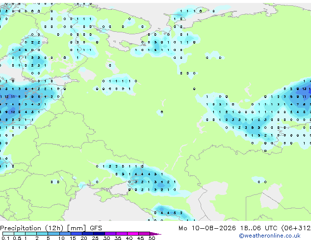This screenshot has width=311, height=240.
Task: Choose the 20–25 mm dark blue legend box
Action: tap(87, 234)
